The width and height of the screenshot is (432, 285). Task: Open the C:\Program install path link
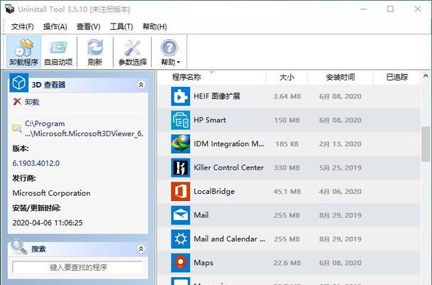(x=84, y=128)
